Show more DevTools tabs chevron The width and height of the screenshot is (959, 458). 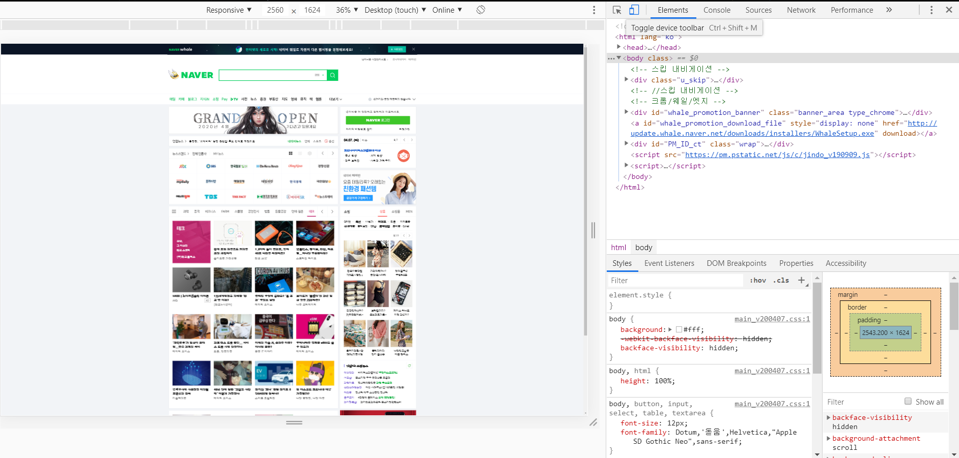(x=889, y=10)
